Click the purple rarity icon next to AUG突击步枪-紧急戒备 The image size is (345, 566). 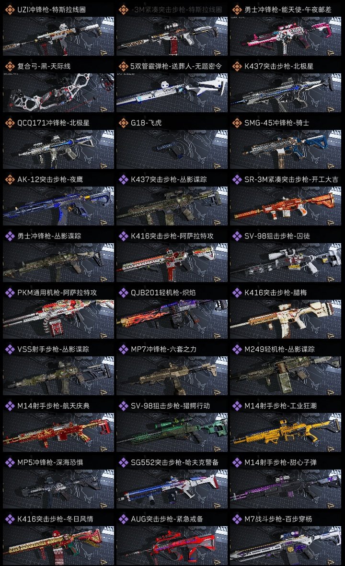(123, 519)
